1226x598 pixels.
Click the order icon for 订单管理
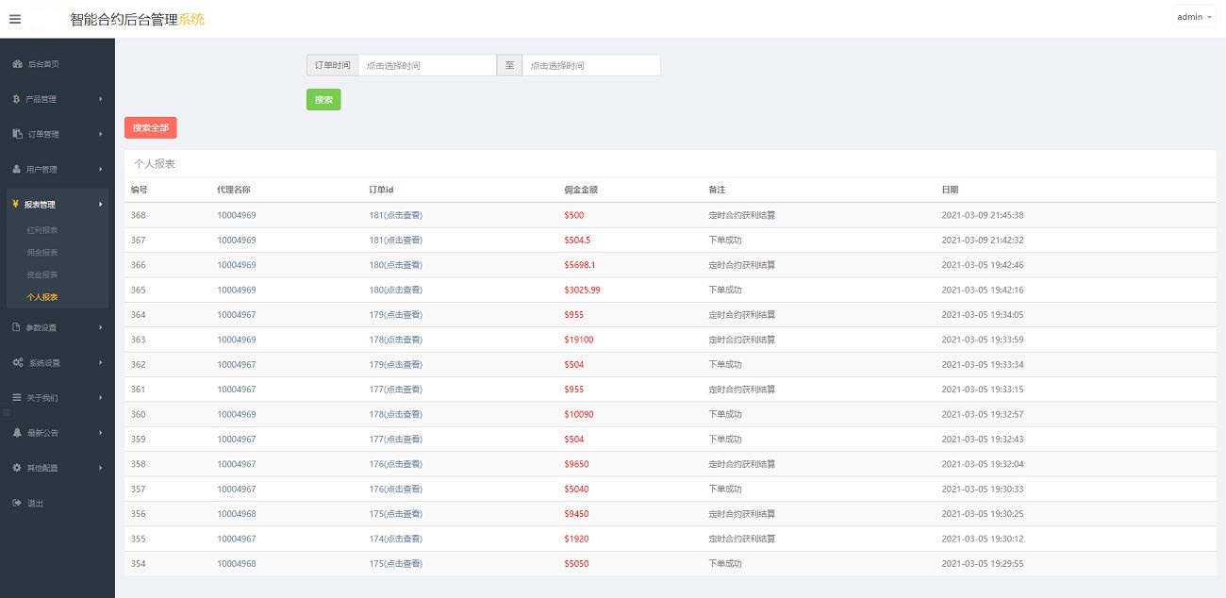click(17, 134)
